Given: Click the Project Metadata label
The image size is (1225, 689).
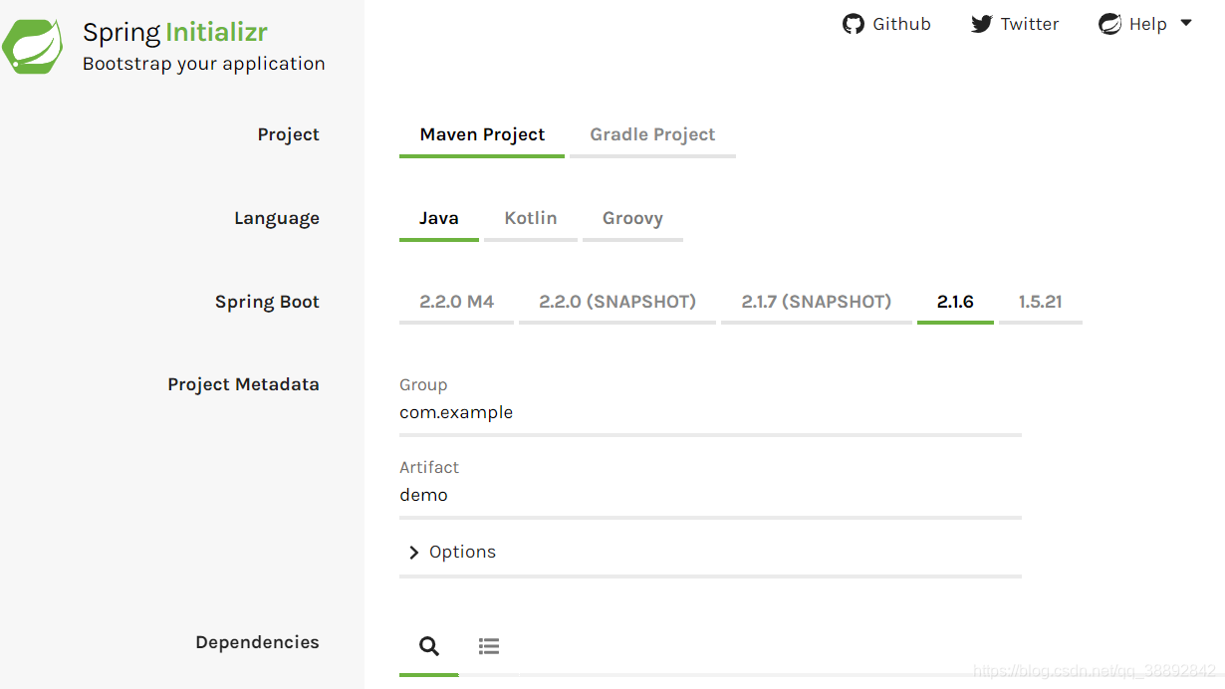Looking at the screenshot, I should coord(243,384).
